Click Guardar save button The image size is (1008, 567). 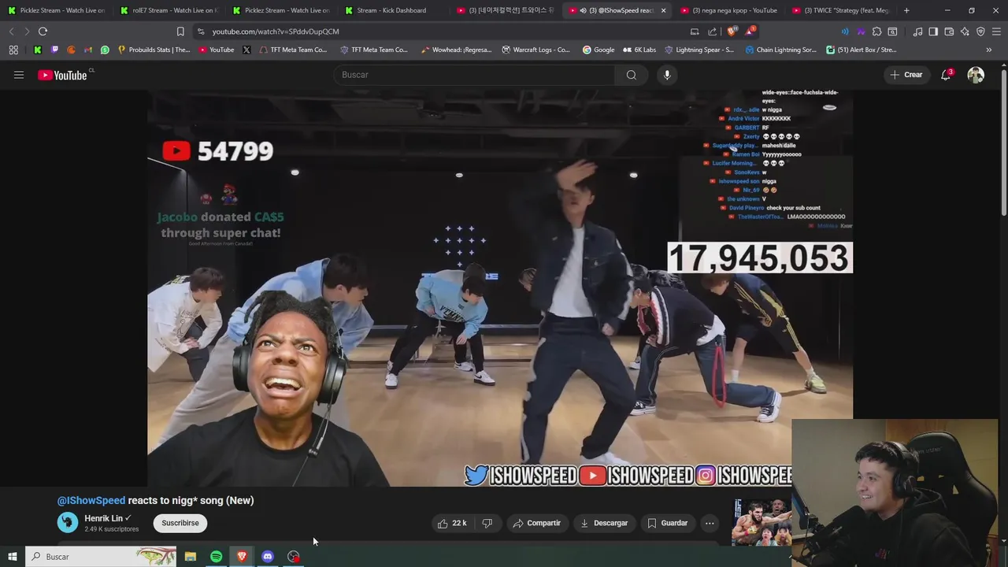(x=668, y=523)
